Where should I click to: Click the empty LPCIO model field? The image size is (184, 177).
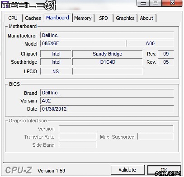click(x=107, y=71)
